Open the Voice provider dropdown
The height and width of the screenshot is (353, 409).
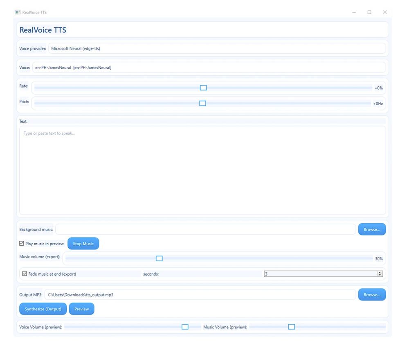[217, 48]
